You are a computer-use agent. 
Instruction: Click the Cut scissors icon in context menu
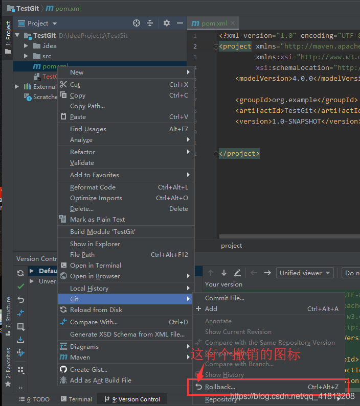pyautogui.click(x=63, y=84)
